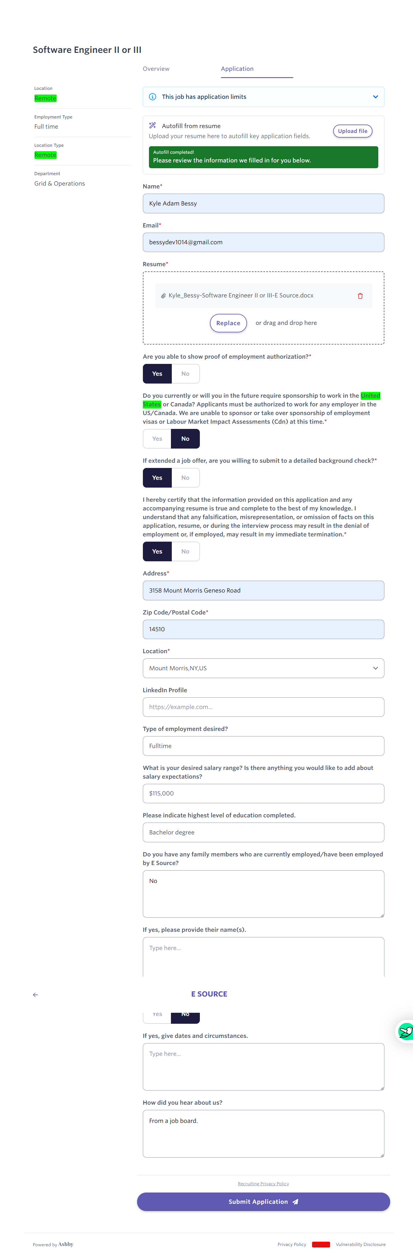Click the info icon in application limits banner
Screen dimensions: 413x1257
tap(152, 97)
